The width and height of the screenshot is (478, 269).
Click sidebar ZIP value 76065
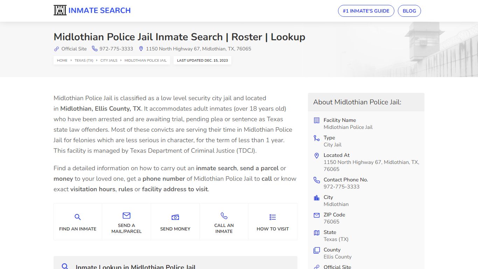point(331,222)
